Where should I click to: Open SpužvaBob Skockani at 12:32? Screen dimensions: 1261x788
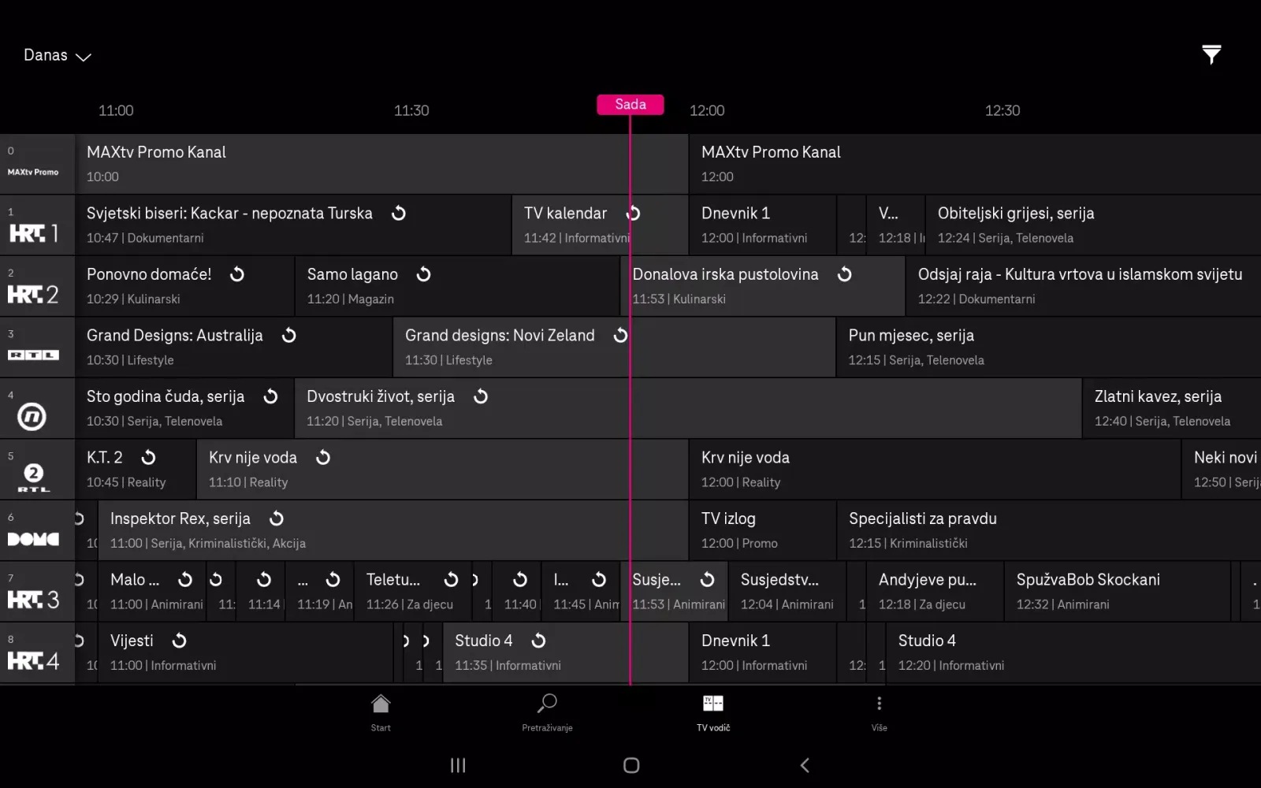tap(1118, 592)
